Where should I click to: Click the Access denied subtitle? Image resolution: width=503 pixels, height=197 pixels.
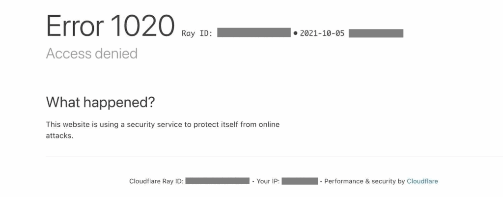pos(91,54)
